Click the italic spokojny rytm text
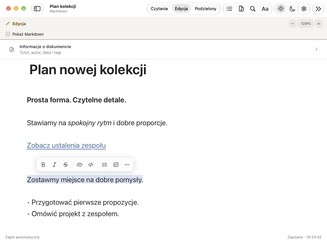The width and height of the screenshot is (327, 242). click(90, 123)
